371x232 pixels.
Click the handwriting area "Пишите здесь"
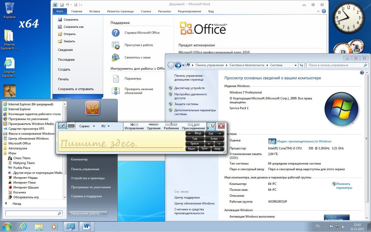point(121,141)
